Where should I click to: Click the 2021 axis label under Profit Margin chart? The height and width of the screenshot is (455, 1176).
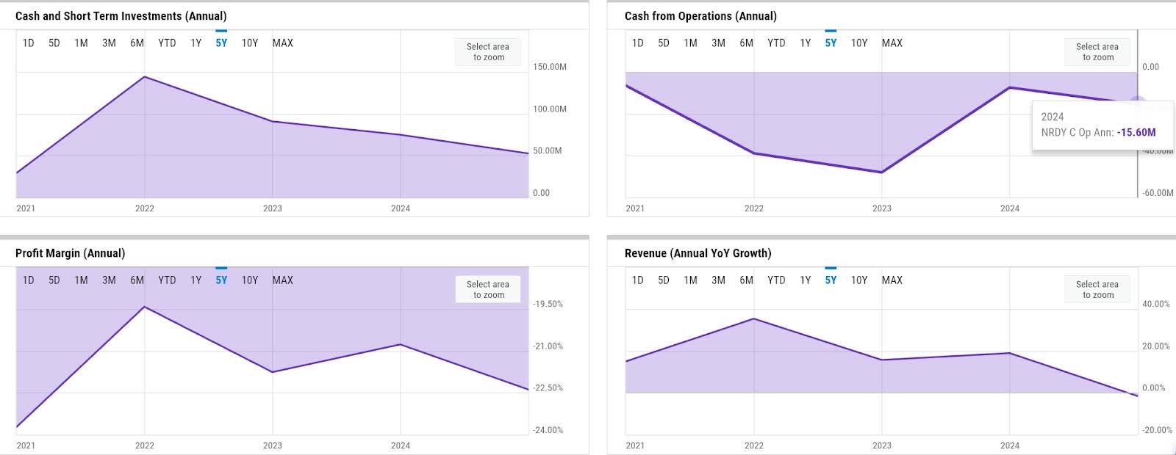click(x=24, y=445)
